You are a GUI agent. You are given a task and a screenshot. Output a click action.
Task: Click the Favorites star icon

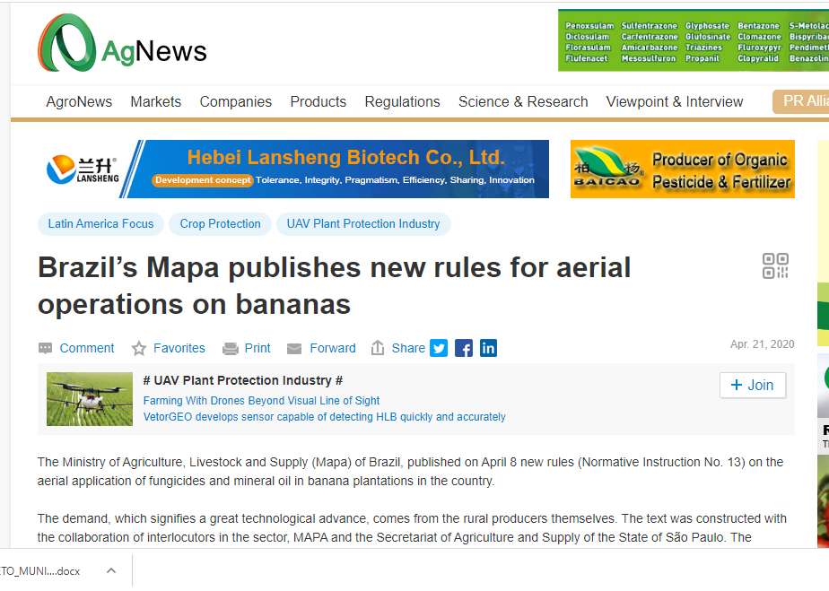[x=139, y=348]
